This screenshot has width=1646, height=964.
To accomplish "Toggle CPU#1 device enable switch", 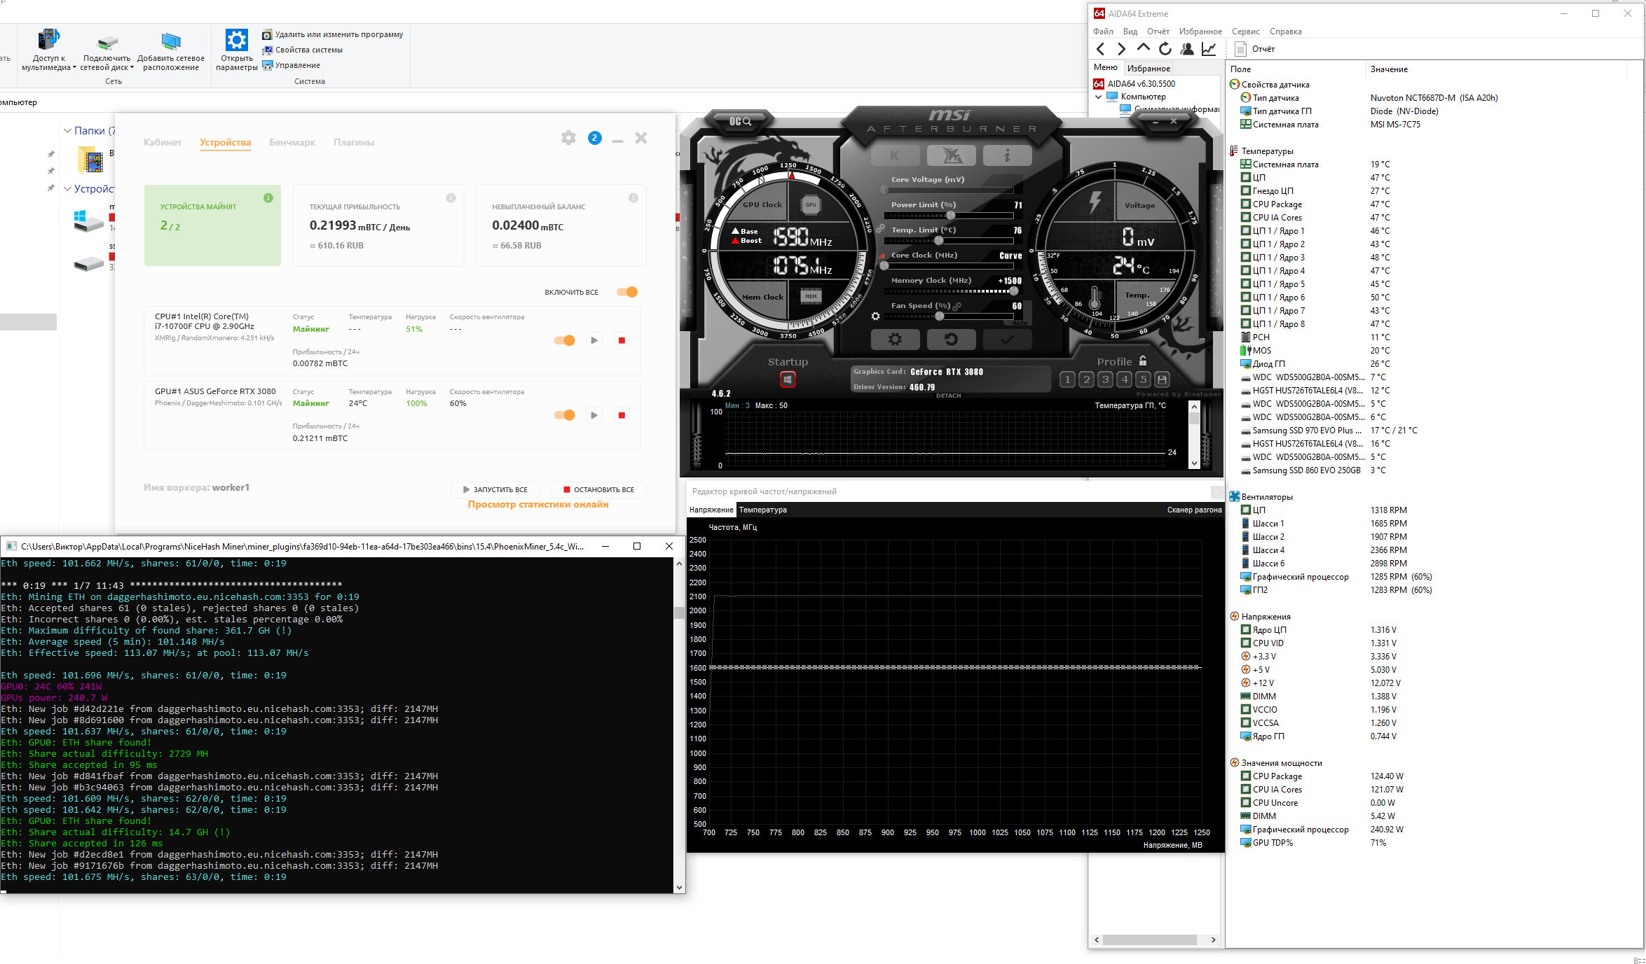I will pos(565,340).
